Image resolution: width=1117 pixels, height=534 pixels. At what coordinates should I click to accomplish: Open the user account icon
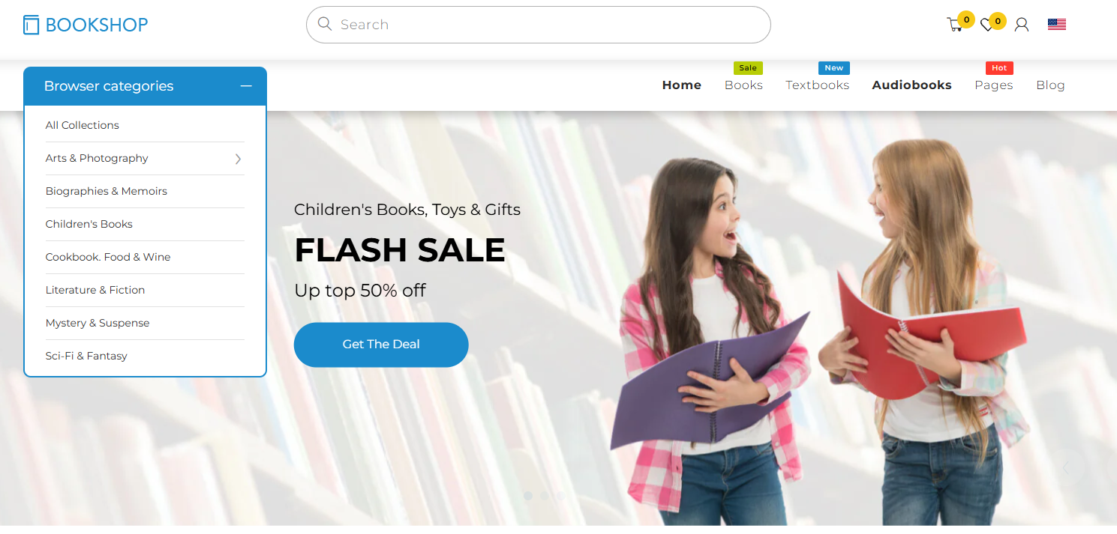[1021, 25]
